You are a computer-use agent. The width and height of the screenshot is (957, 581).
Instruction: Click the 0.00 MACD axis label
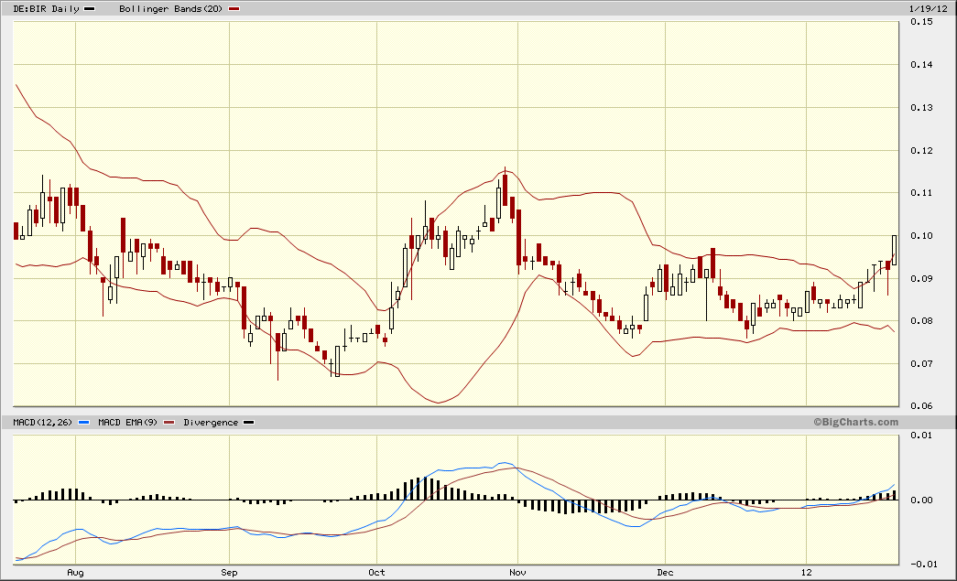[x=921, y=500]
